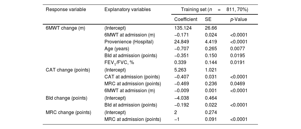Click the "Age (years)" variable cell

117,49
